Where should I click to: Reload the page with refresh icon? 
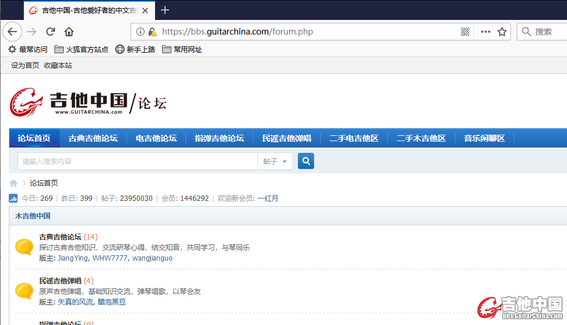[x=50, y=32]
